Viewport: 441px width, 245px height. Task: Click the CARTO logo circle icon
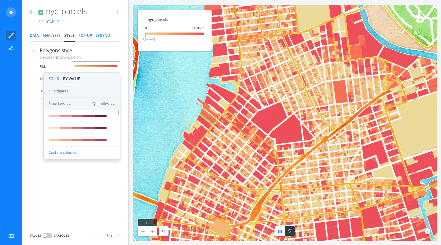point(11,12)
